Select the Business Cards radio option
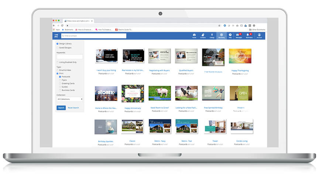The image size is (319, 178). pos(60,90)
